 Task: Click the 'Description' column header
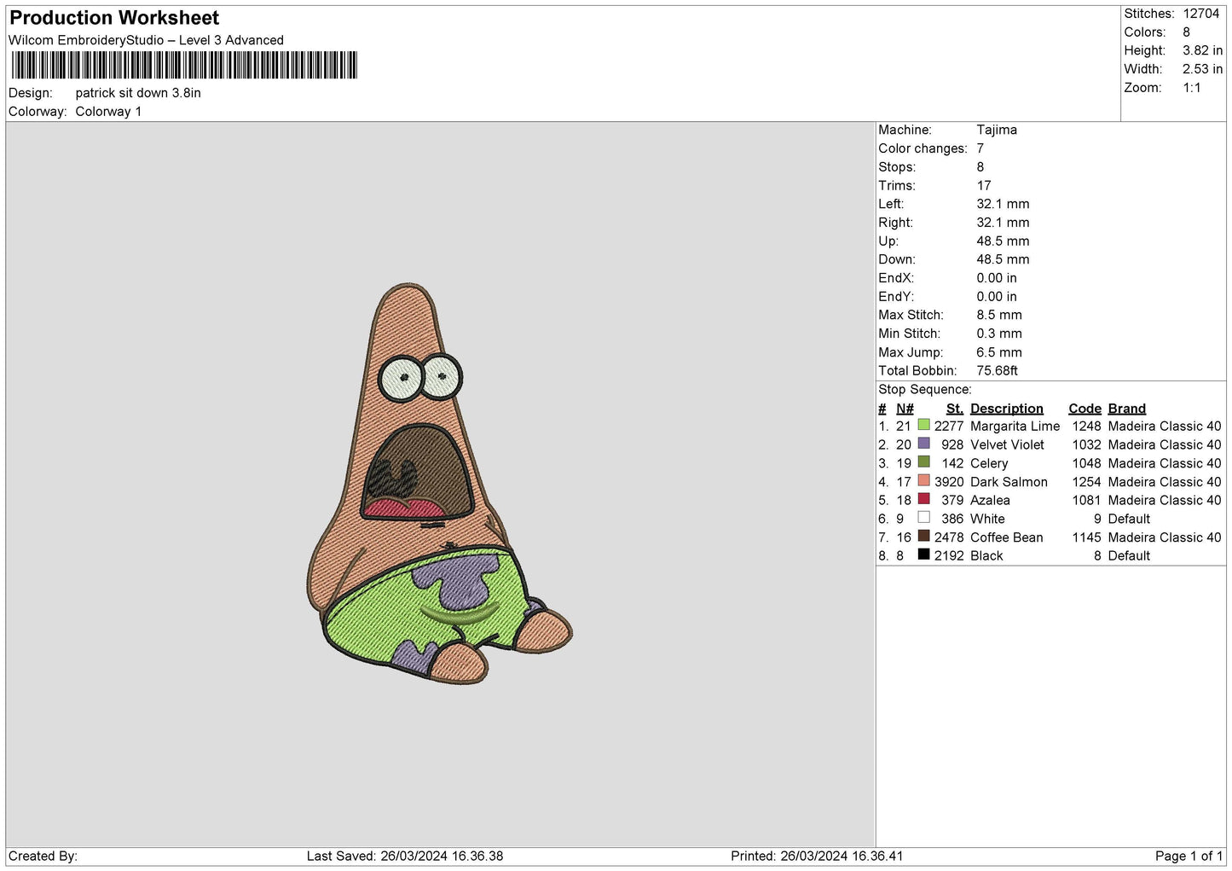pos(1007,409)
